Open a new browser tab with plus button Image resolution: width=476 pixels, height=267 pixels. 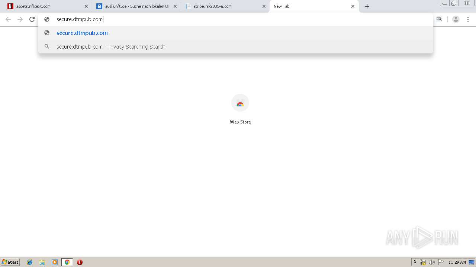pos(367,6)
